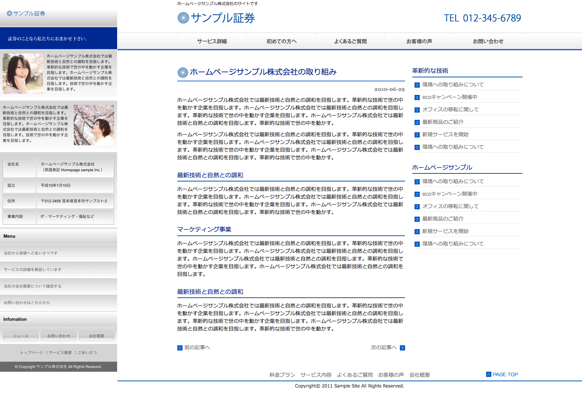Image resolution: width=582 pixels, height=393 pixels.
Task: Click arrow icon beside ecoキャンペーン開催中 in first list
Action: pos(417,98)
